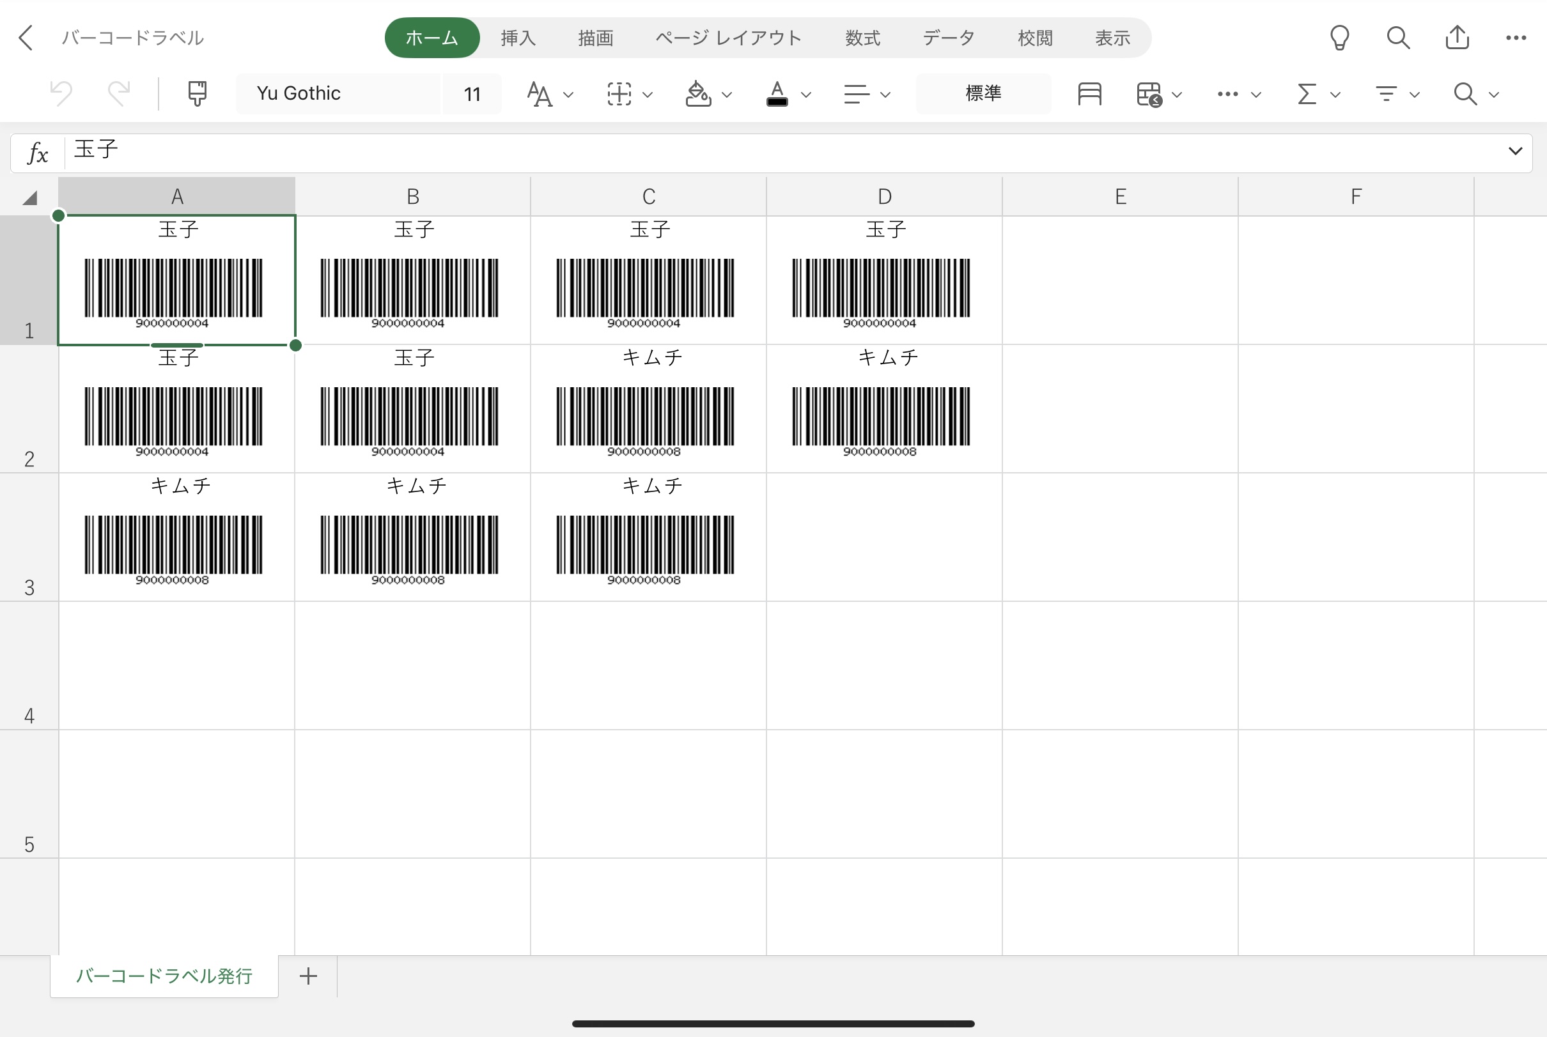Screen dimensions: 1547x1037
Task: Expand the AutoSum dropdown arrow
Action: [x=1335, y=95]
